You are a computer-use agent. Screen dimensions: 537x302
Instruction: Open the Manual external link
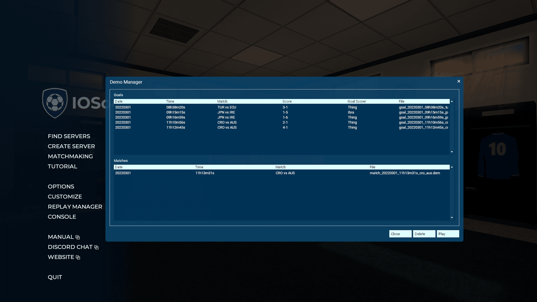(x=64, y=237)
